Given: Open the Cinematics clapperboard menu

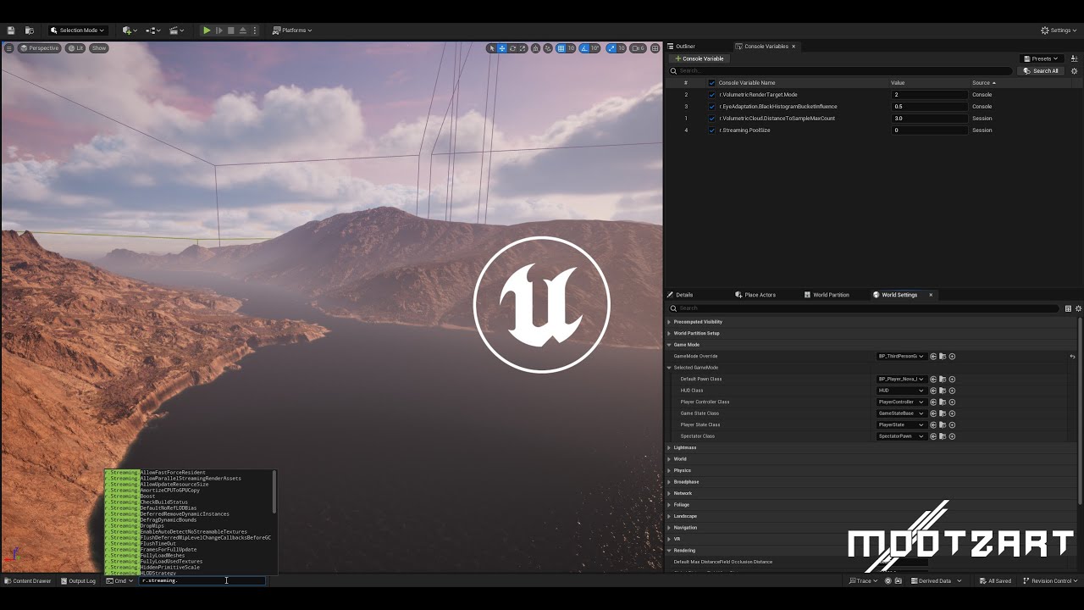Looking at the screenshot, I should 177,30.
